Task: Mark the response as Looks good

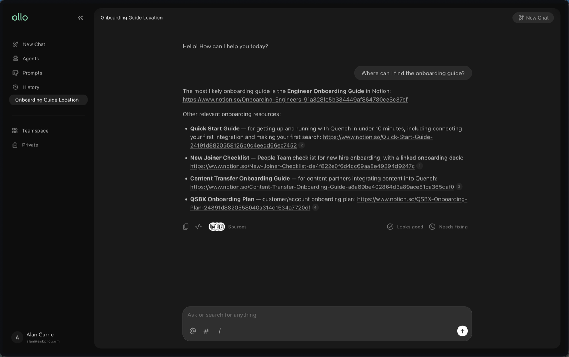Action: point(405,227)
